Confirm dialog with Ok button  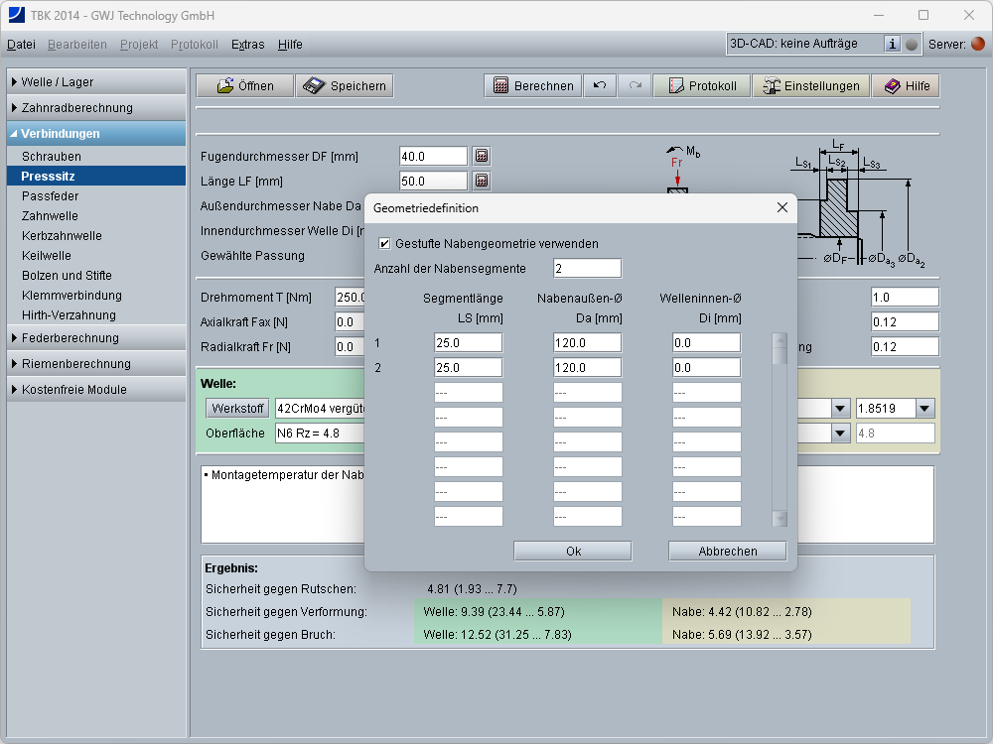(573, 551)
